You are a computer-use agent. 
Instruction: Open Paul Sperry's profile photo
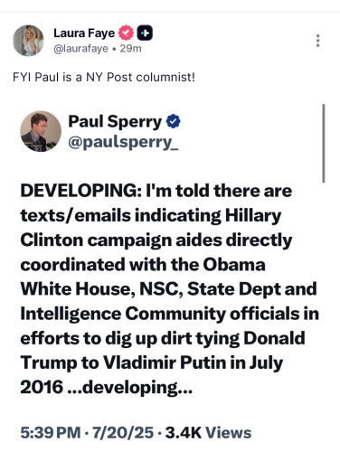[41, 131]
